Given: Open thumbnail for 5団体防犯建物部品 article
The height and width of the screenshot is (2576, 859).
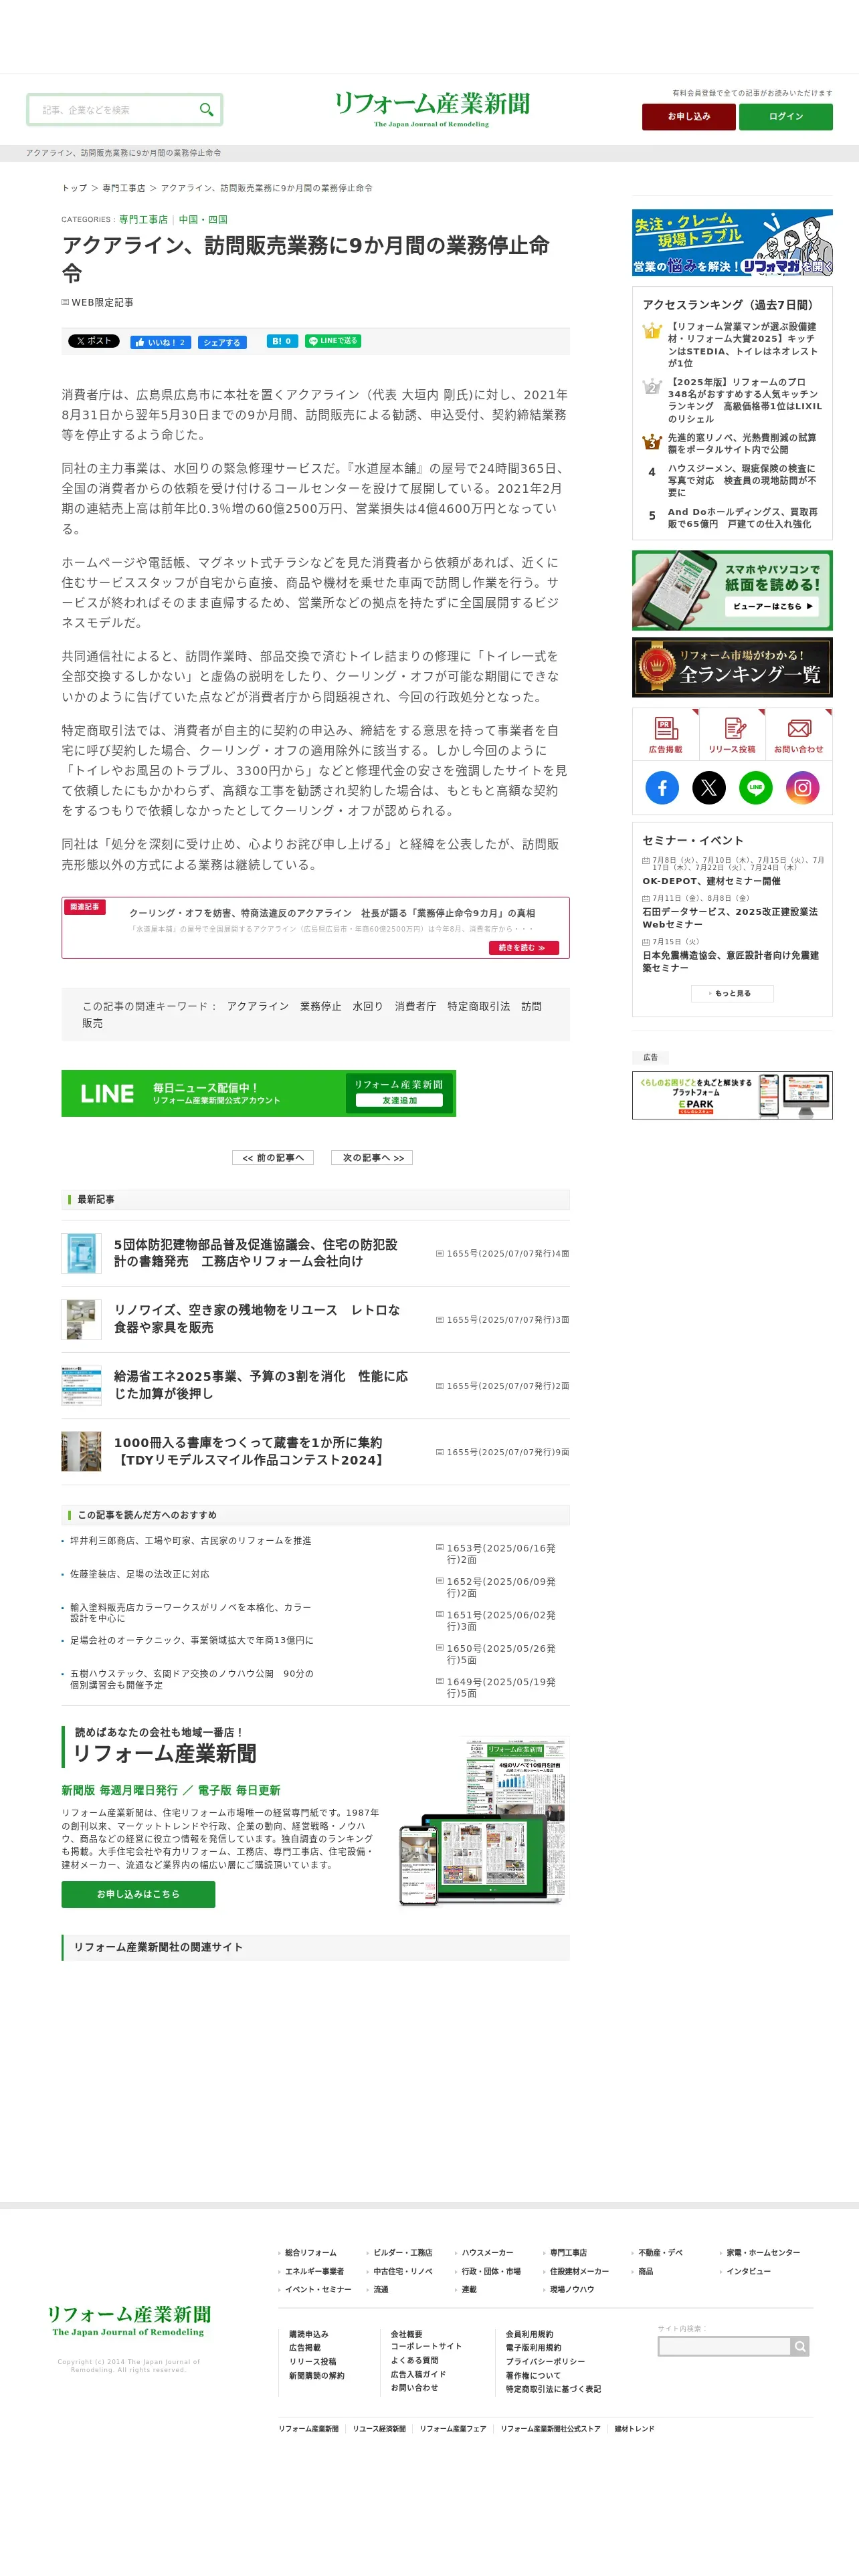Looking at the screenshot, I should pyautogui.click(x=81, y=1253).
